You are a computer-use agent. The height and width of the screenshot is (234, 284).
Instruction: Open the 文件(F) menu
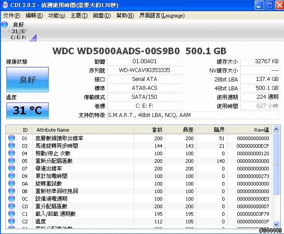pos(12,16)
